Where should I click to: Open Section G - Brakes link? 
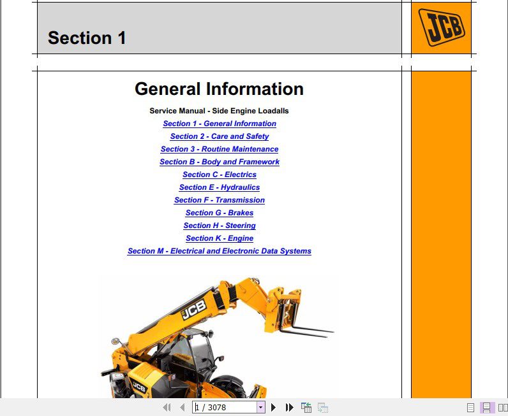(x=220, y=213)
